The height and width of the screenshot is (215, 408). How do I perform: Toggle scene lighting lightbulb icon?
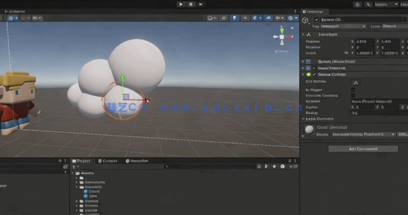coord(234,18)
